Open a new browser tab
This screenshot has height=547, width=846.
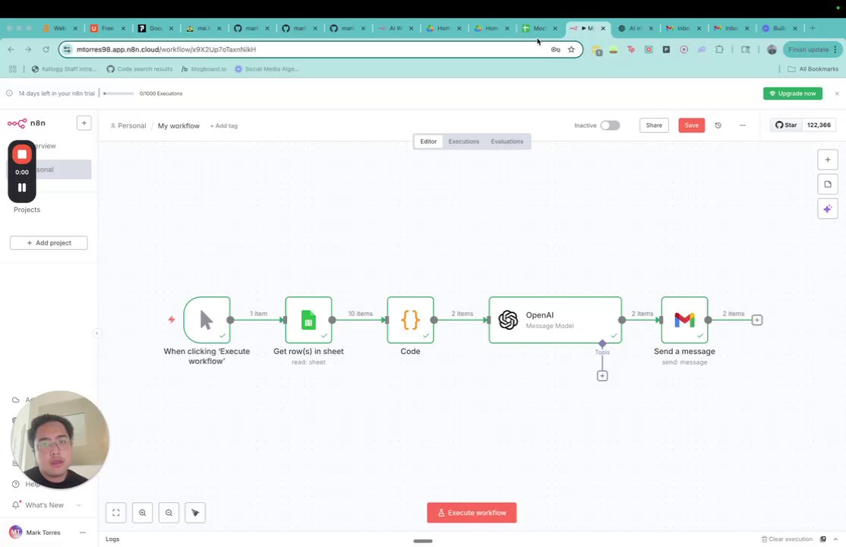click(x=813, y=28)
